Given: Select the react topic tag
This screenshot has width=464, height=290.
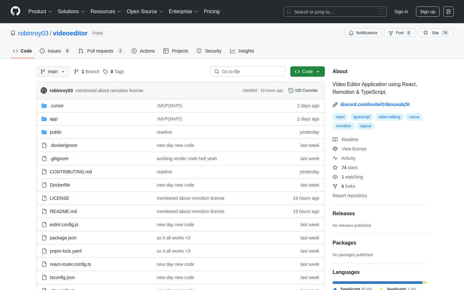Looking at the screenshot, I should (x=340, y=117).
